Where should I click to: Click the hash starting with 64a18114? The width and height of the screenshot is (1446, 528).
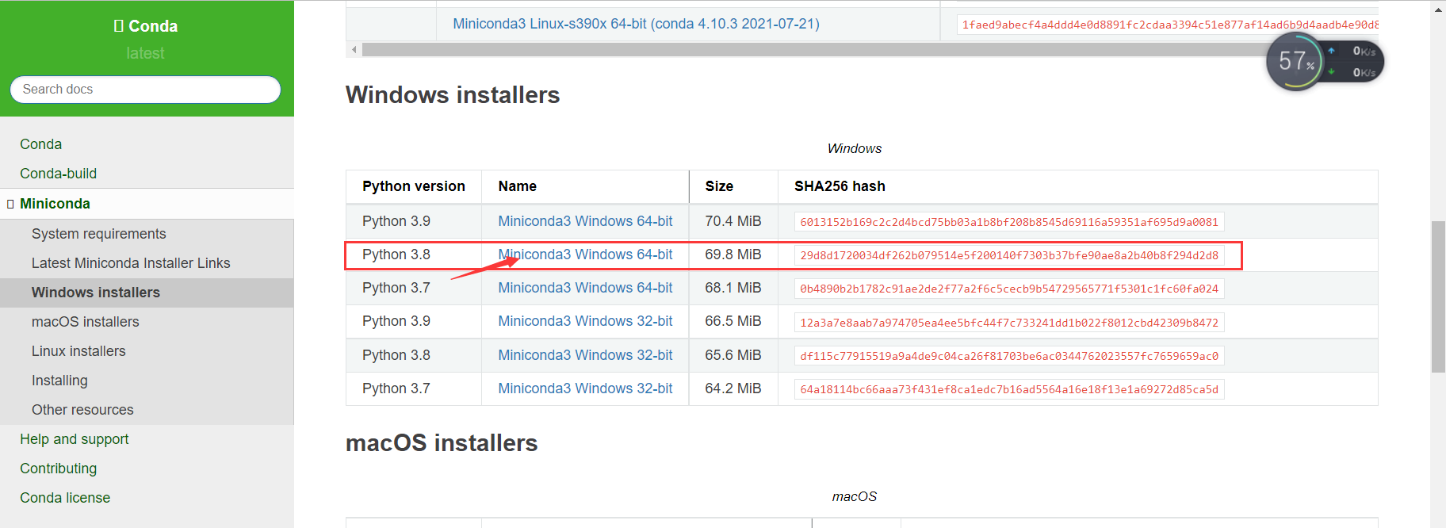click(x=1009, y=389)
